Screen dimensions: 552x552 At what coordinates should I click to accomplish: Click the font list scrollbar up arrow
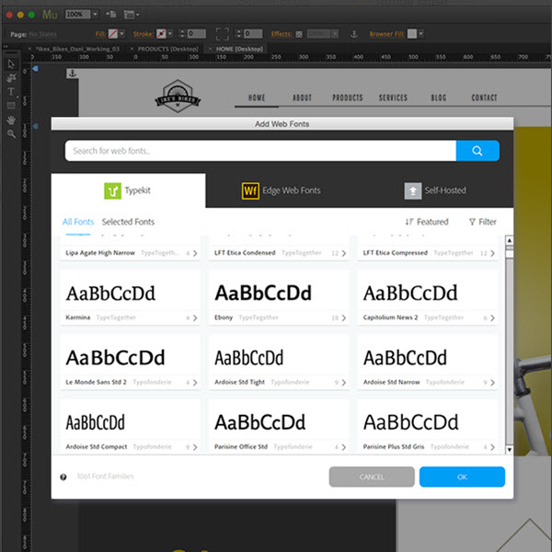point(509,240)
